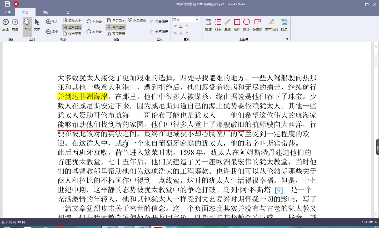The image size is (379, 228).
Task: Rotate page left (左旋转)
Action: pos(89,22)
